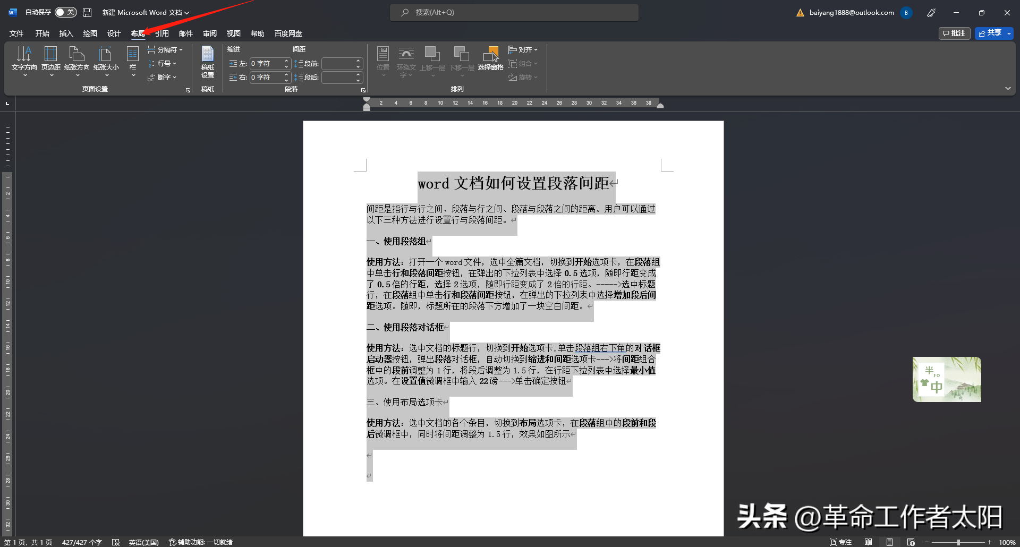Screen dimensions: 1020x547
Task: Click the first-line indent marker on ruler
Action: (367, 100)
